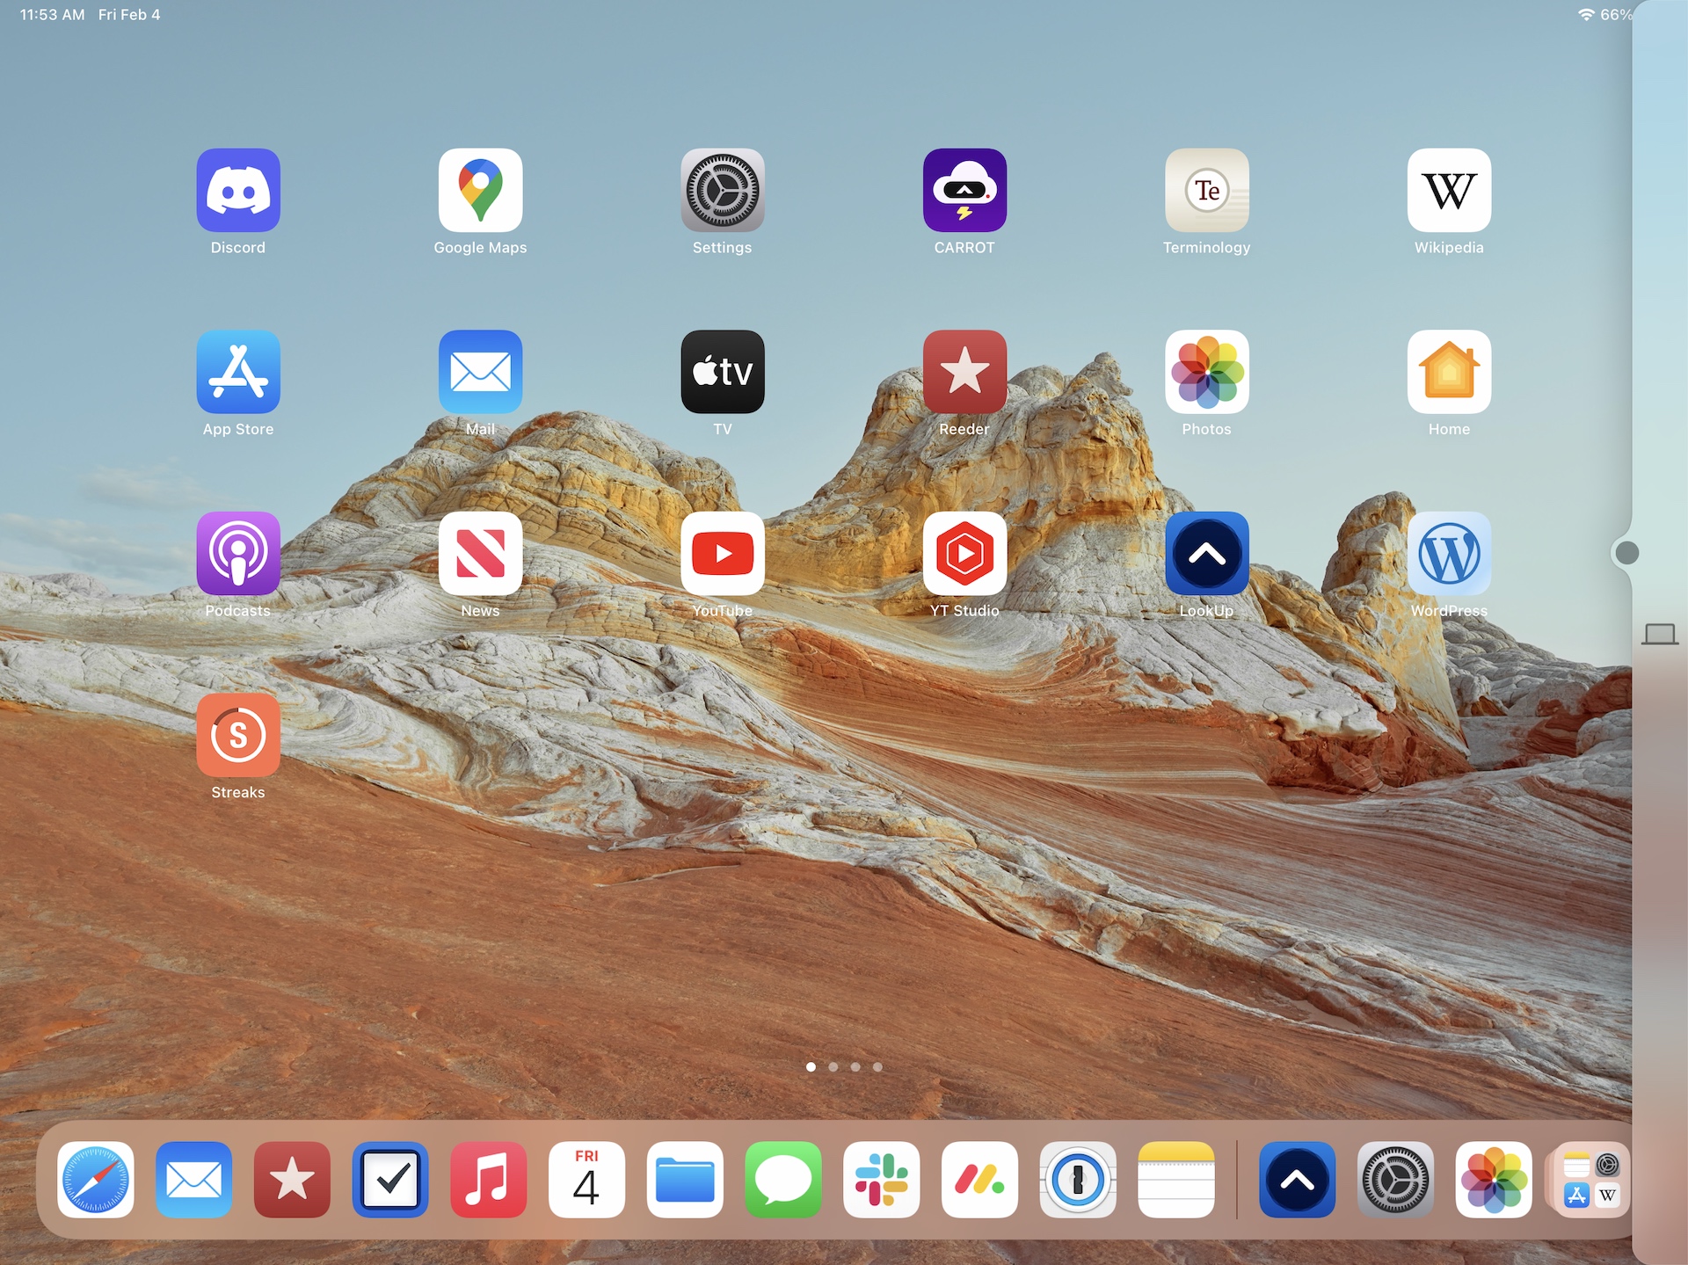Click the laptop icon on right edge
Screen dimensions: 1688x1265
pos(1659,634)
